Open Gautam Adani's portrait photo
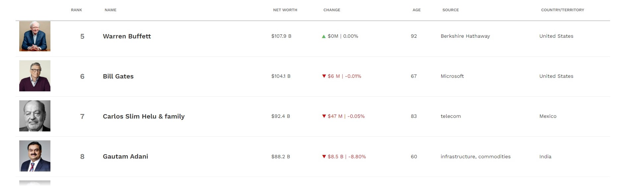Image resolution: width=625 pixels, height=194 pixels. (35, 156)
